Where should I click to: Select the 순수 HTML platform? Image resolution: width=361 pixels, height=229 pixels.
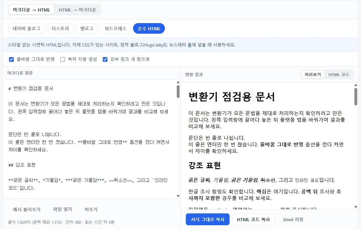(x=149, y=28)
